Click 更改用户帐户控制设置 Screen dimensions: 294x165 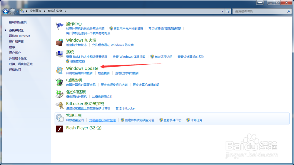click(128, 28)
